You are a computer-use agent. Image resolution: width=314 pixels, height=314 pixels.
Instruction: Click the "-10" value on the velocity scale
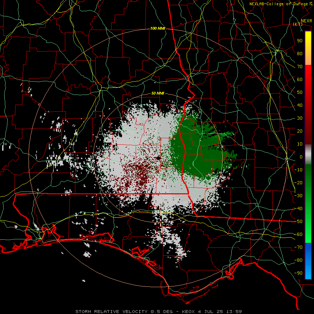(298, 170)
